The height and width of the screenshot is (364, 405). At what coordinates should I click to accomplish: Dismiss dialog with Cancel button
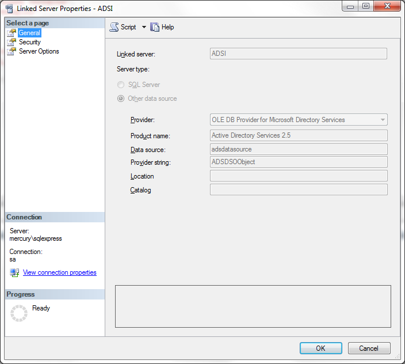coord(369,348)
